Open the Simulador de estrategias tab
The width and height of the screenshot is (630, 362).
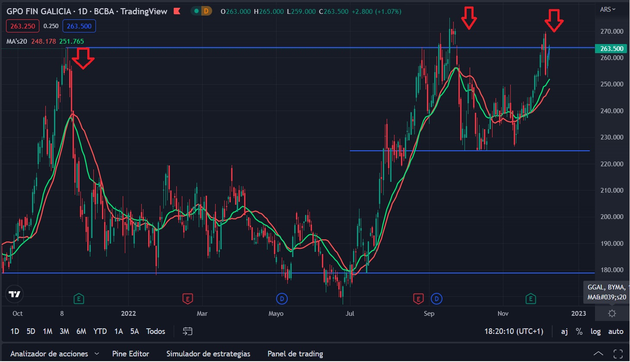[208, 354]
